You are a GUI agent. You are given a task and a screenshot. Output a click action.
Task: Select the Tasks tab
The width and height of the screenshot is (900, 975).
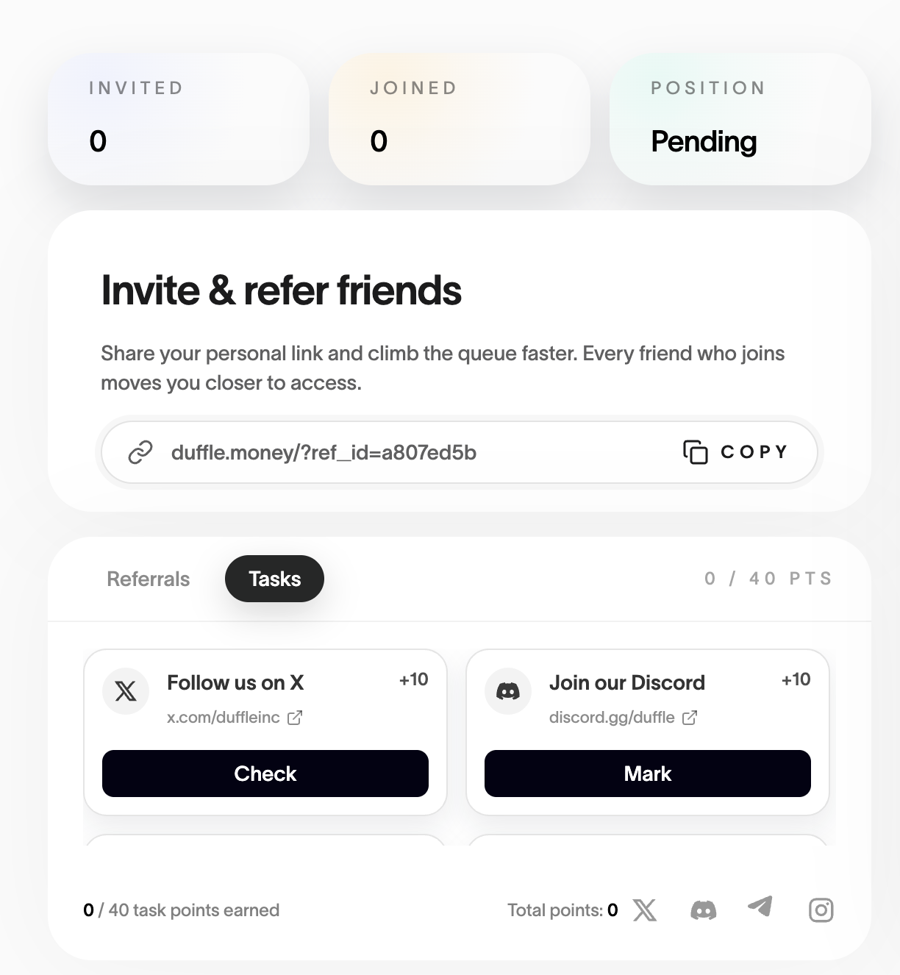click(x=274, y=579)
